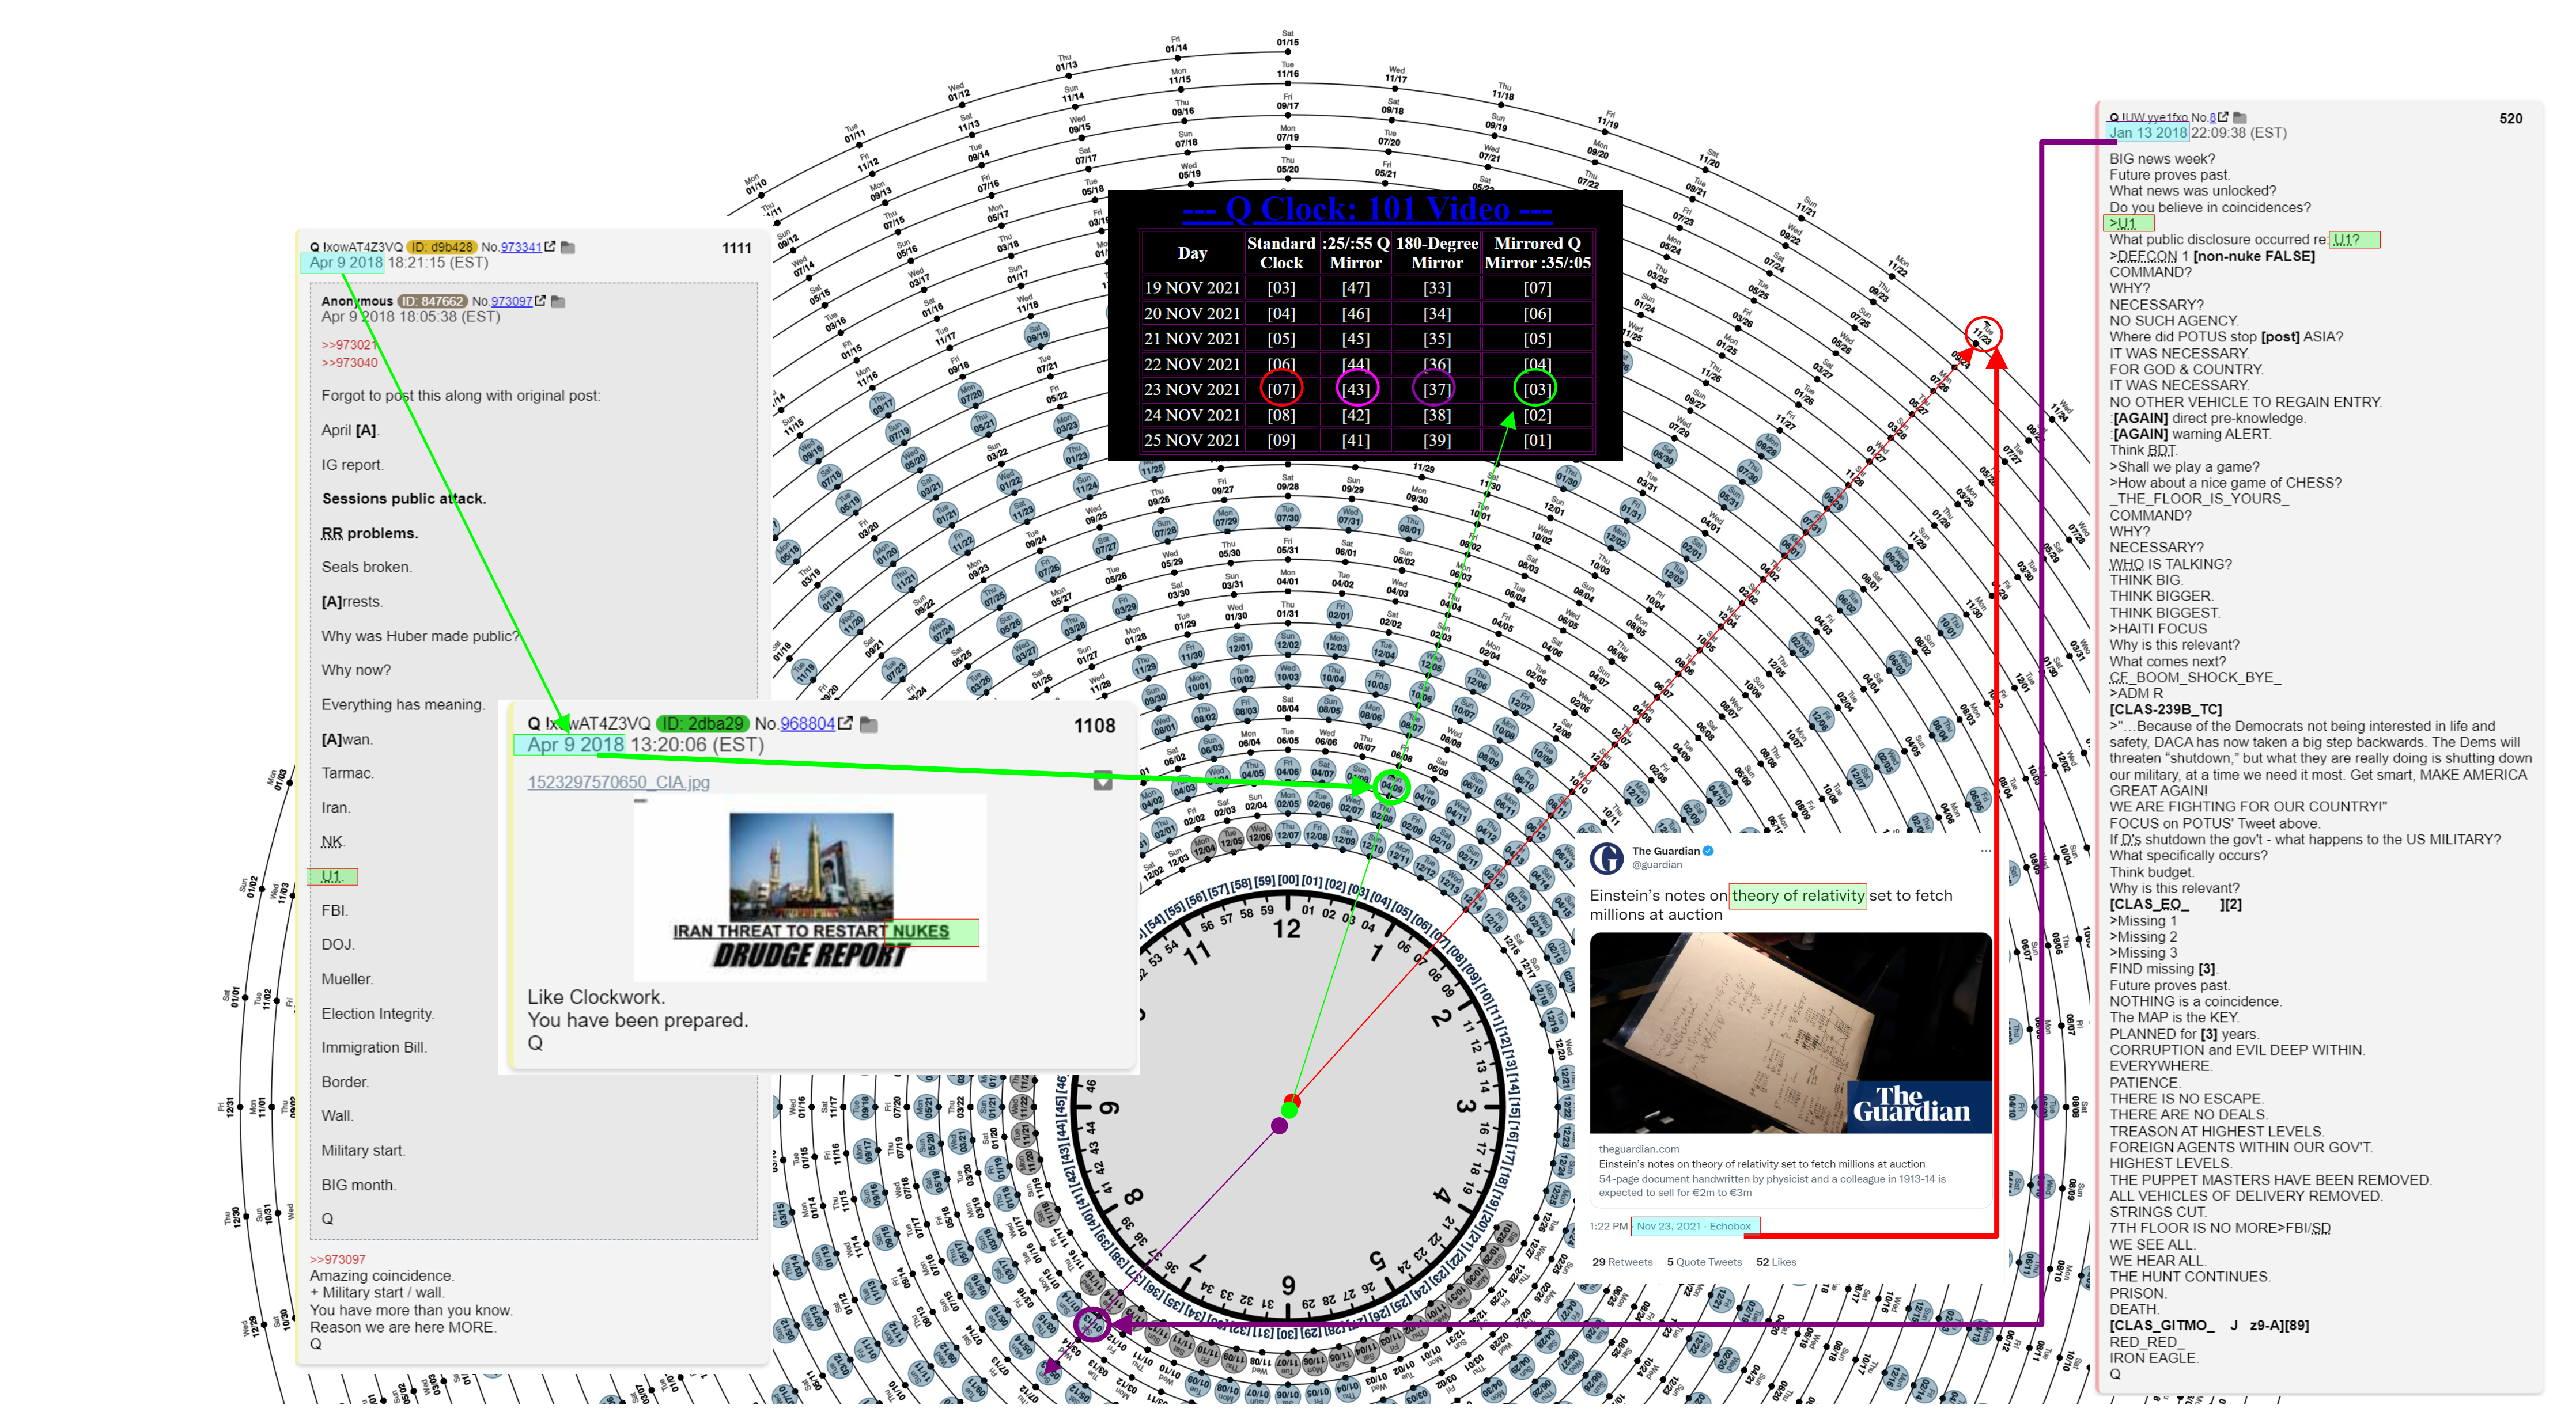Click Standard Clock column header
This screenshot has height=1416, width=2576.
pos(1281,253)
